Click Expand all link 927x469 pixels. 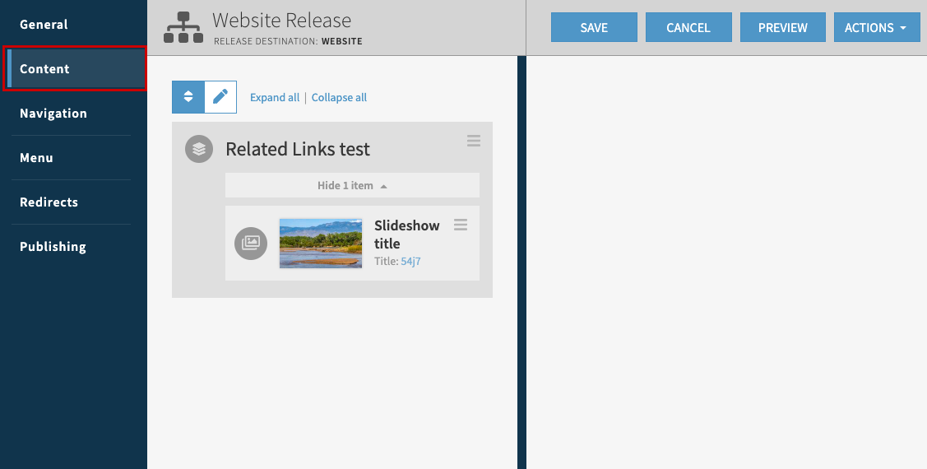pos(275,97)
